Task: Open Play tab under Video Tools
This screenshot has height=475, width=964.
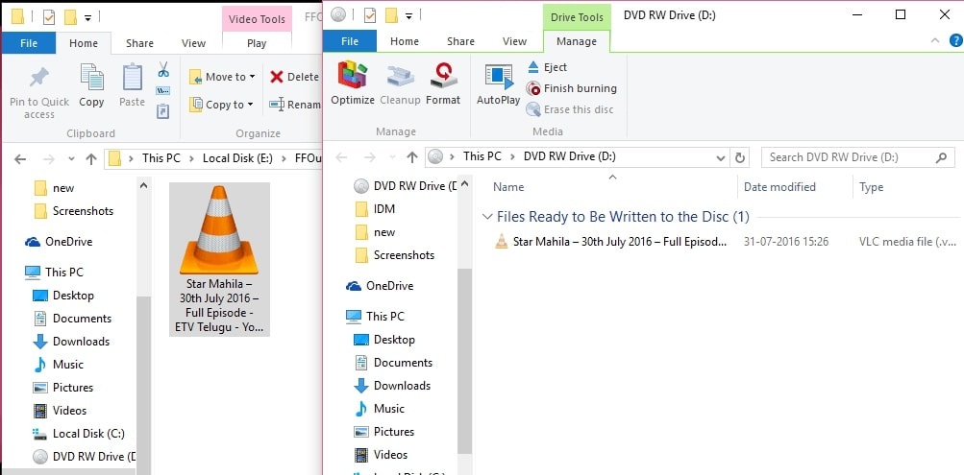Action: (x=257, y=43)
